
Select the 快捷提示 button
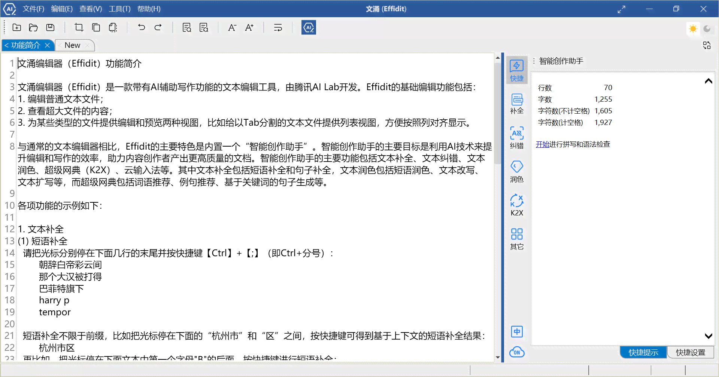coord(643,352)
